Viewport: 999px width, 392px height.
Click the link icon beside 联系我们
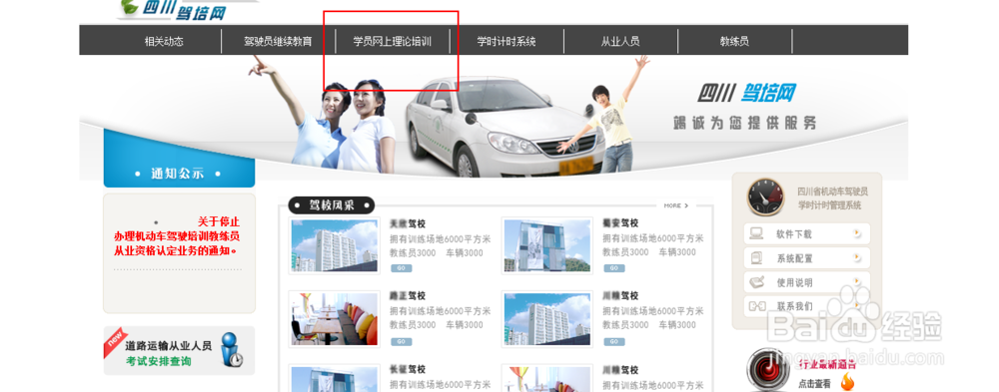(756, 306)
